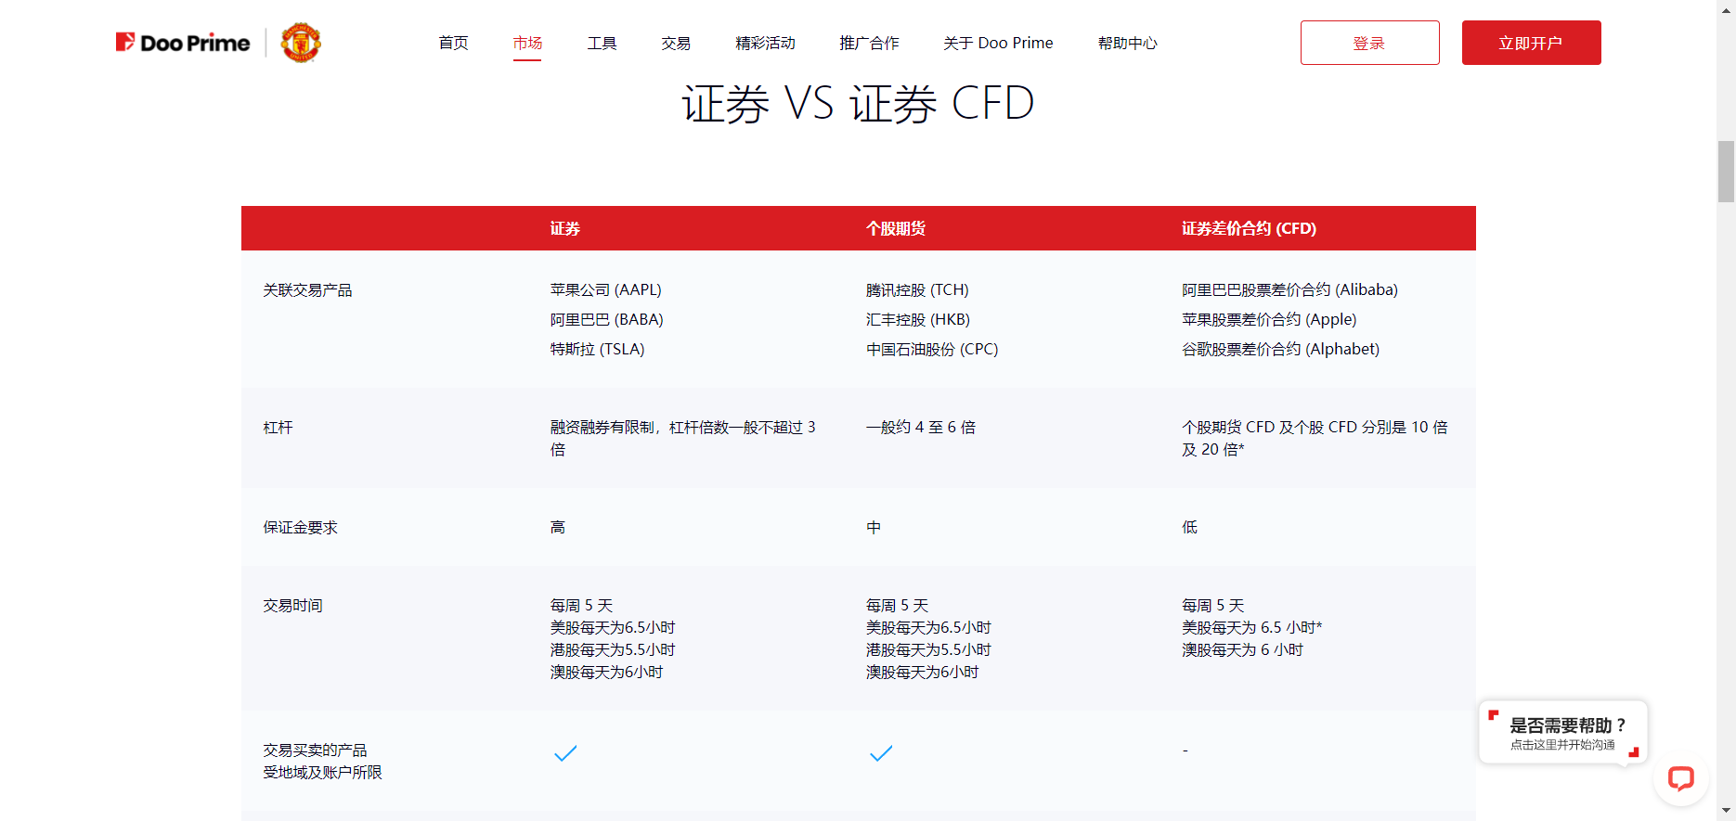Open the 推广合作 menu item
The width and height of the screenshot is (1736, 821).
(x=869, y=43)
